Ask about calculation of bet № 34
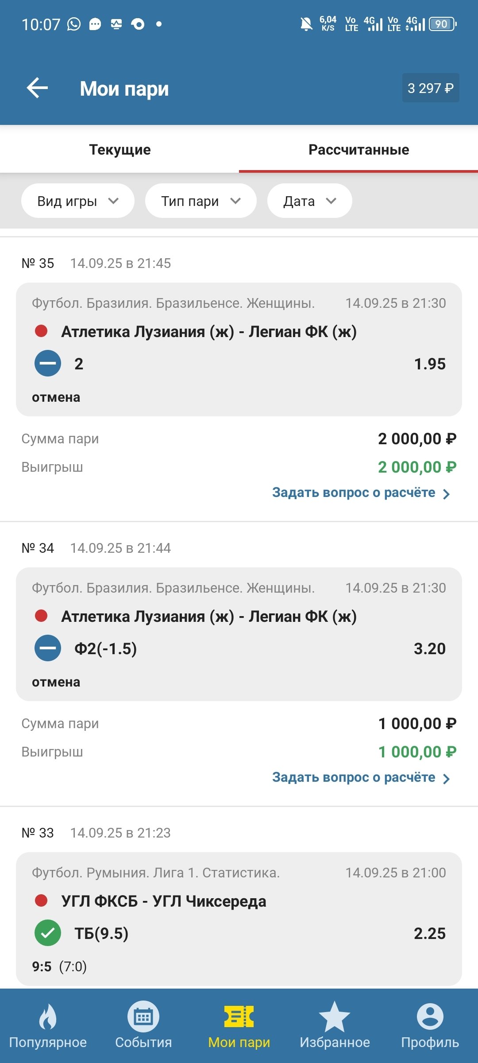The image size is (478, 1063). 361,778
